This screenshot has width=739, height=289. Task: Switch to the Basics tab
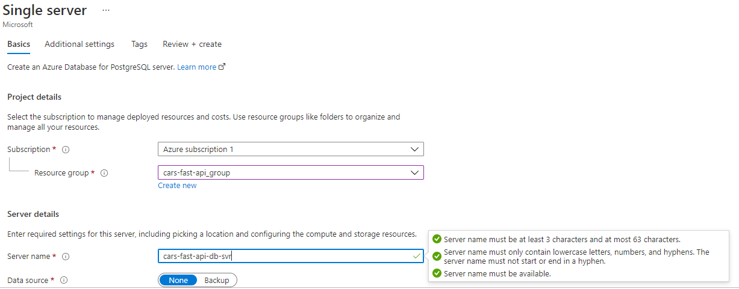click(19, 44)
